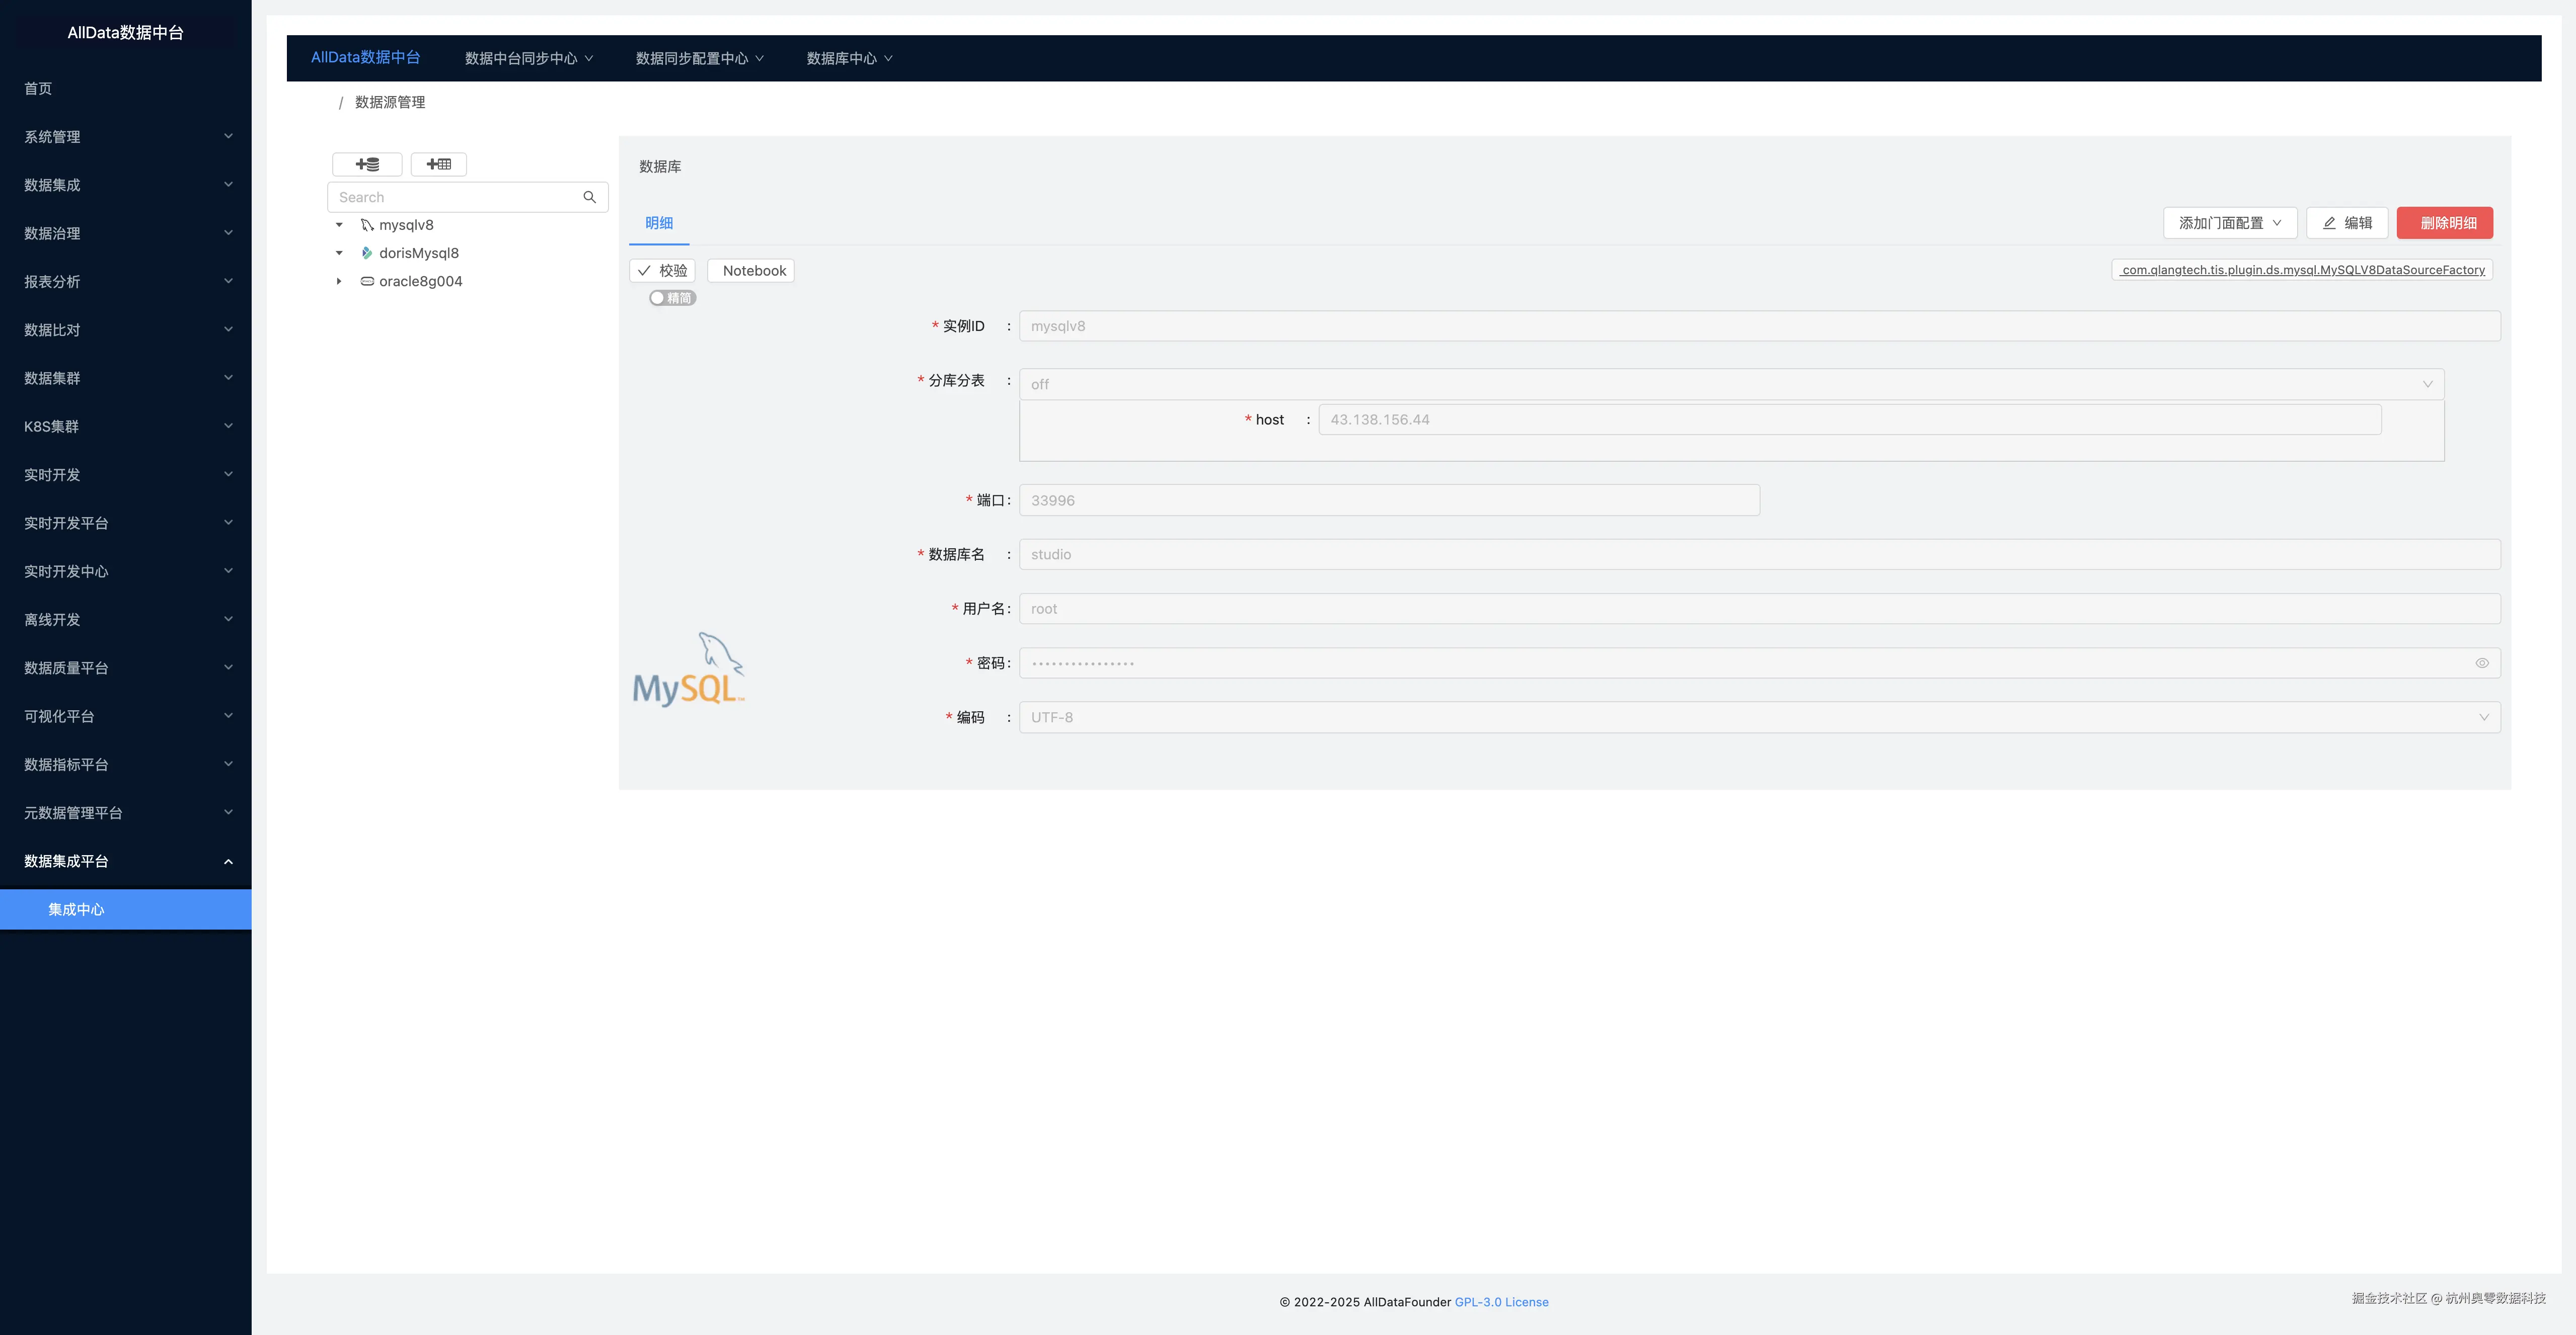This screenshot has height=1335, width=2576.
Task: Click the tree Search input field
Action: pos(455,197)
